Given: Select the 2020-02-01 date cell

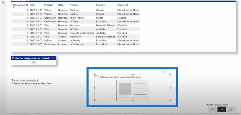Looking at the screenshot, I should point(36,14).
